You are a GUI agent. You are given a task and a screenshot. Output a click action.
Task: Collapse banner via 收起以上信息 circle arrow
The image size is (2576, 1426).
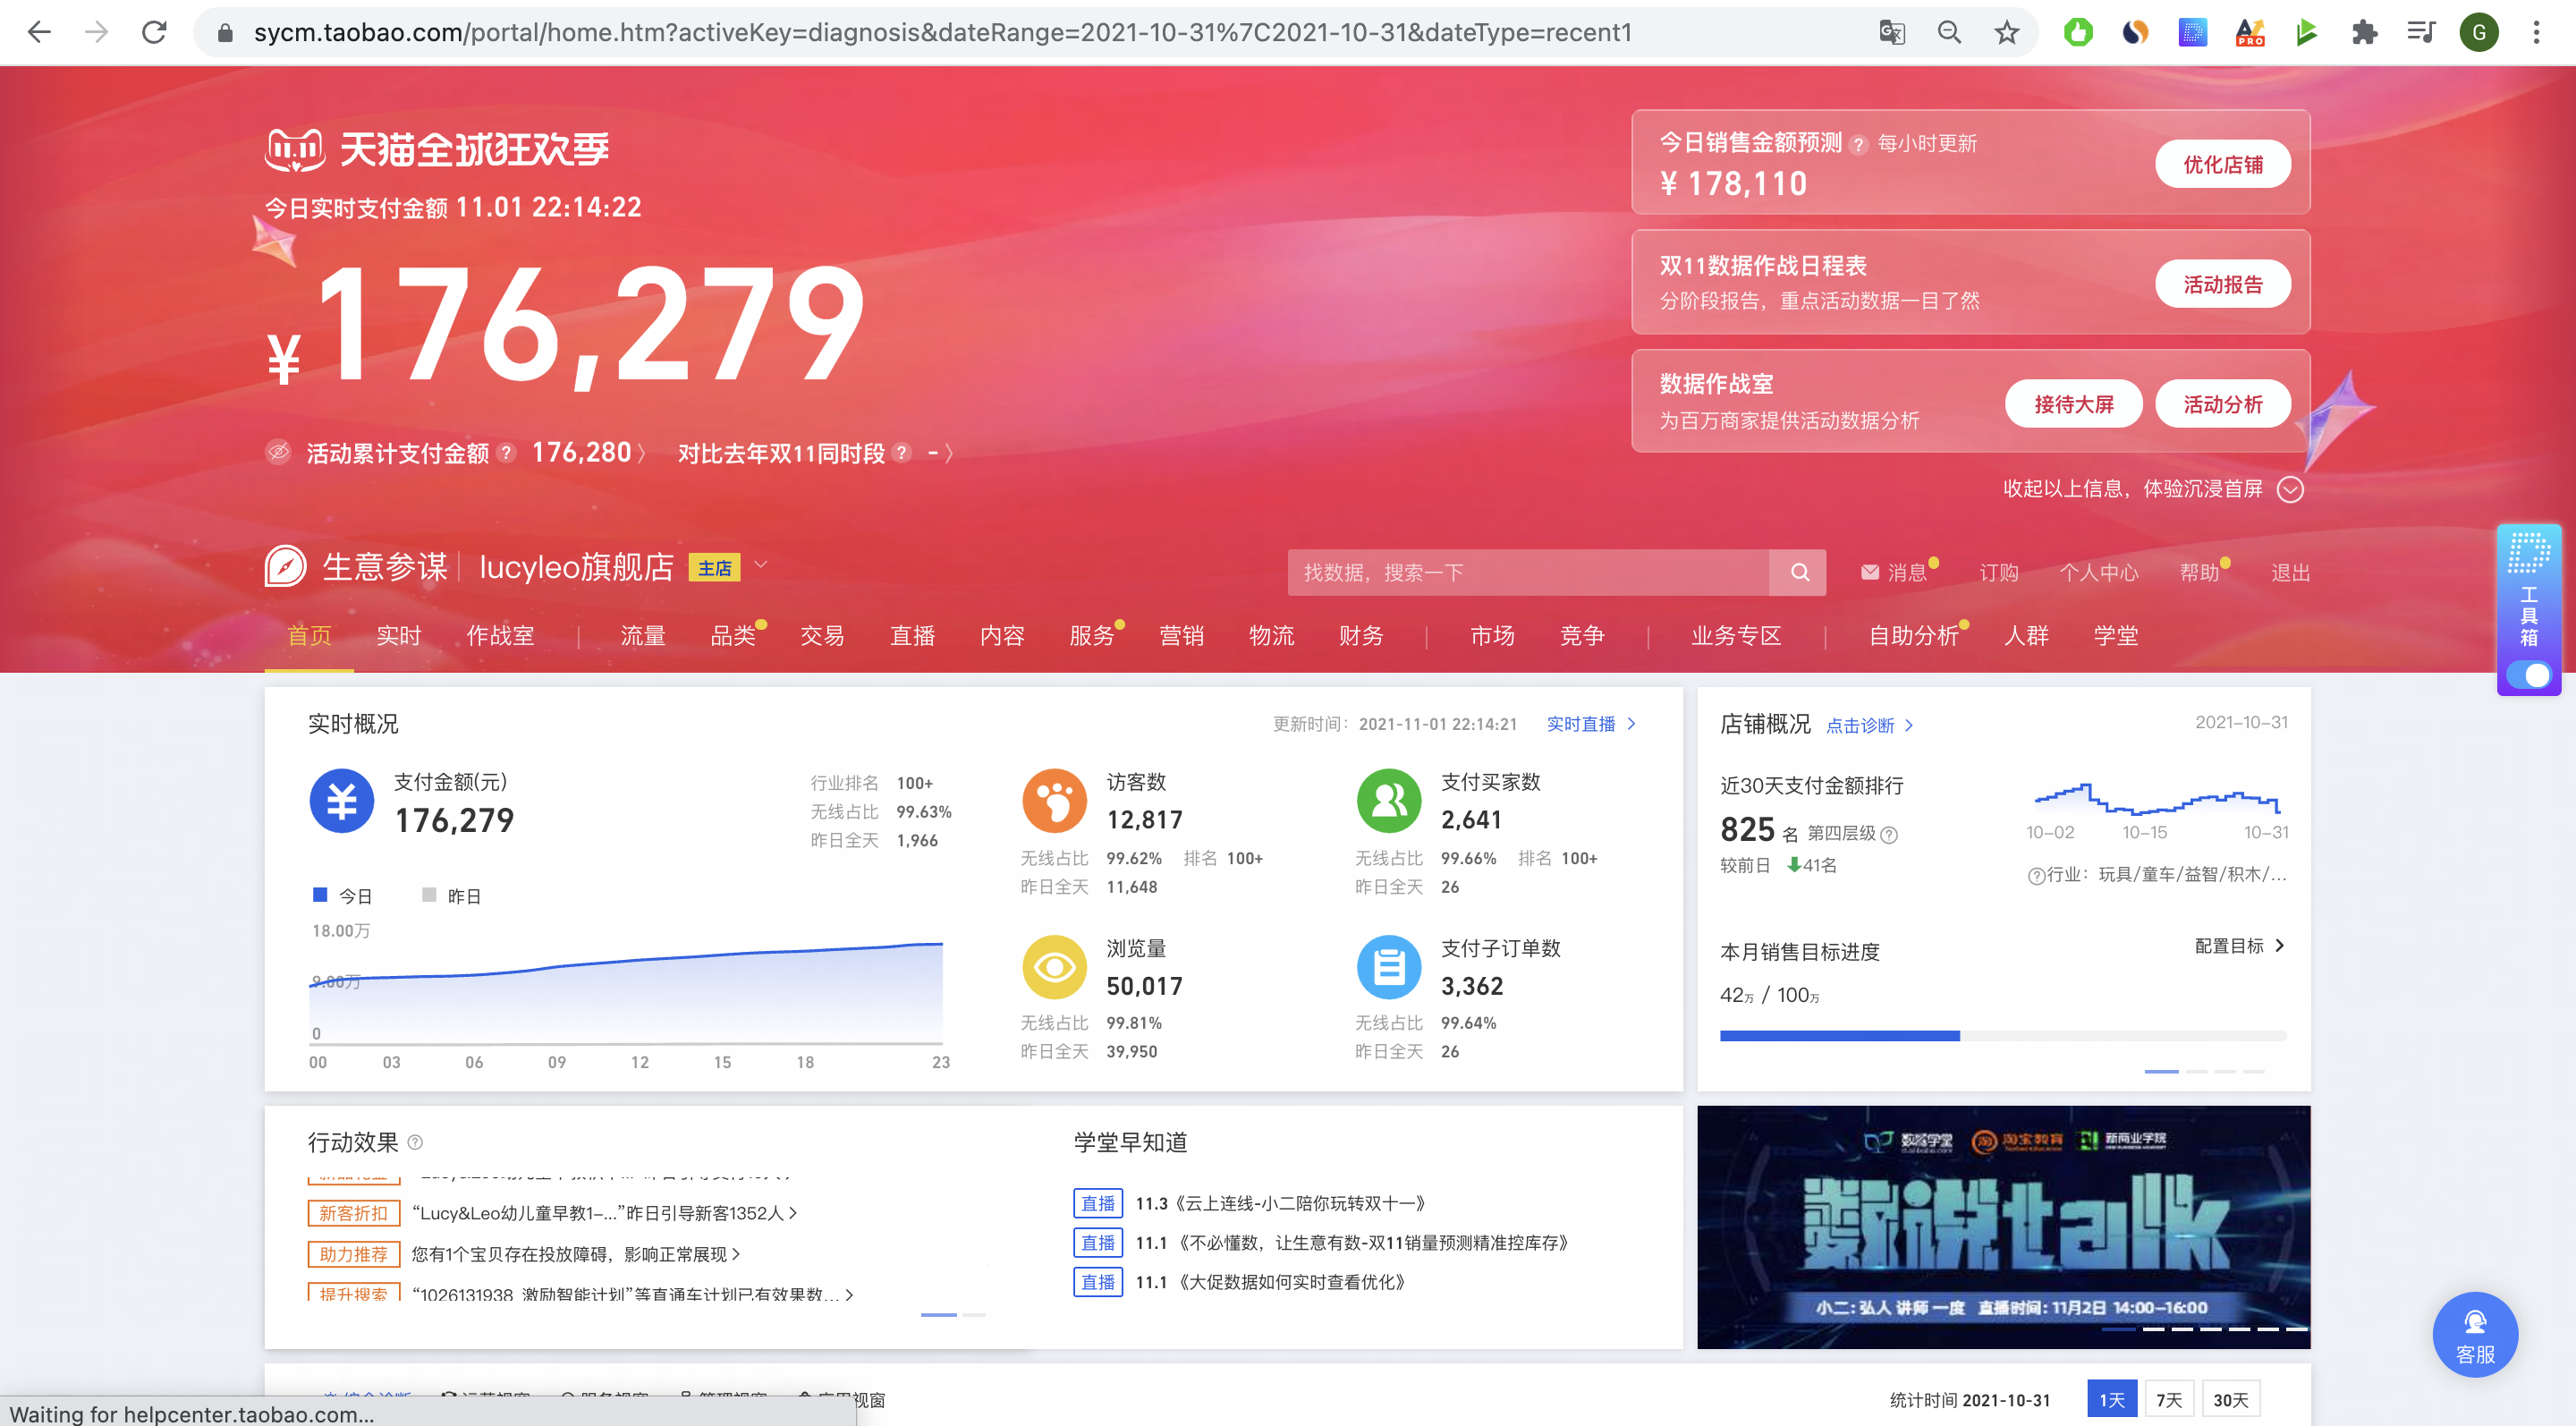[2290, 489]
